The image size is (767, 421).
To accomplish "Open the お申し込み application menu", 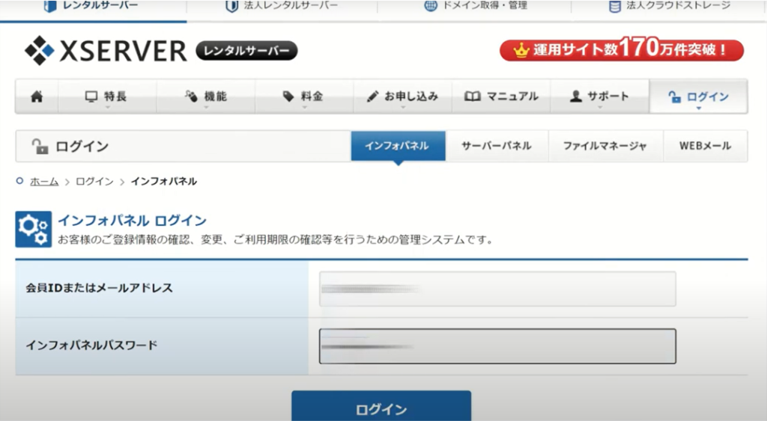I will (x=402, y=96).
